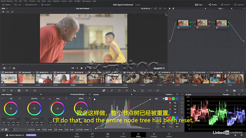Change the viewer zoom percentage dropdown

click(5, 9)
